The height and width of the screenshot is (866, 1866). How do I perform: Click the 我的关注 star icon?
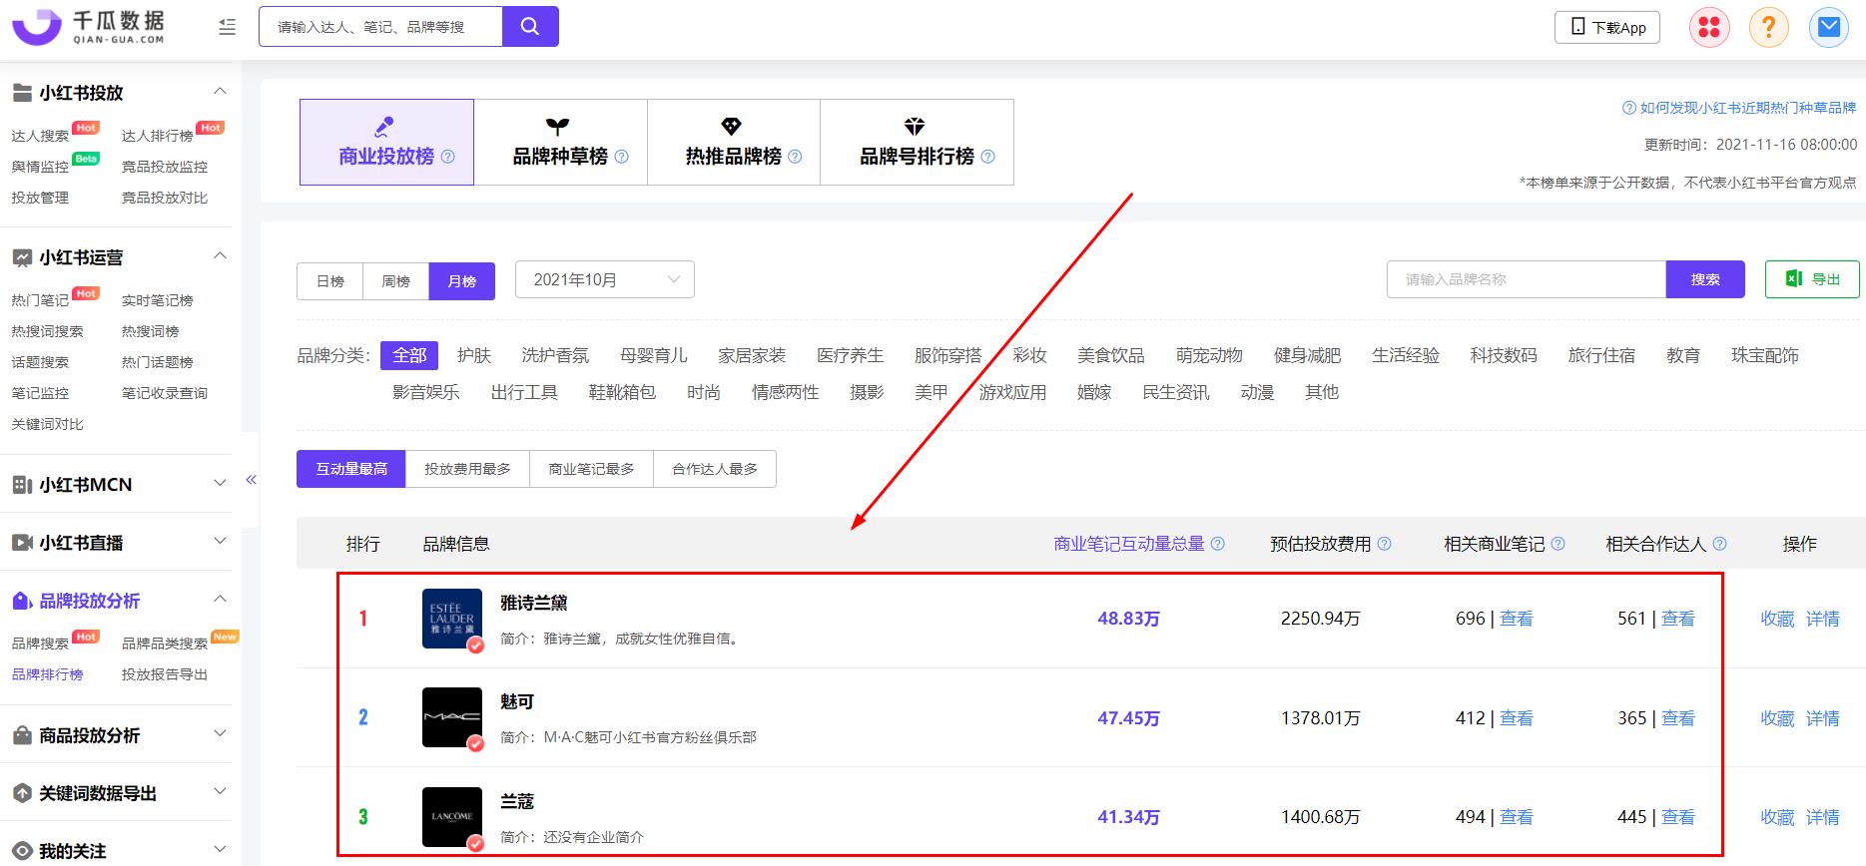pos(22,851)
